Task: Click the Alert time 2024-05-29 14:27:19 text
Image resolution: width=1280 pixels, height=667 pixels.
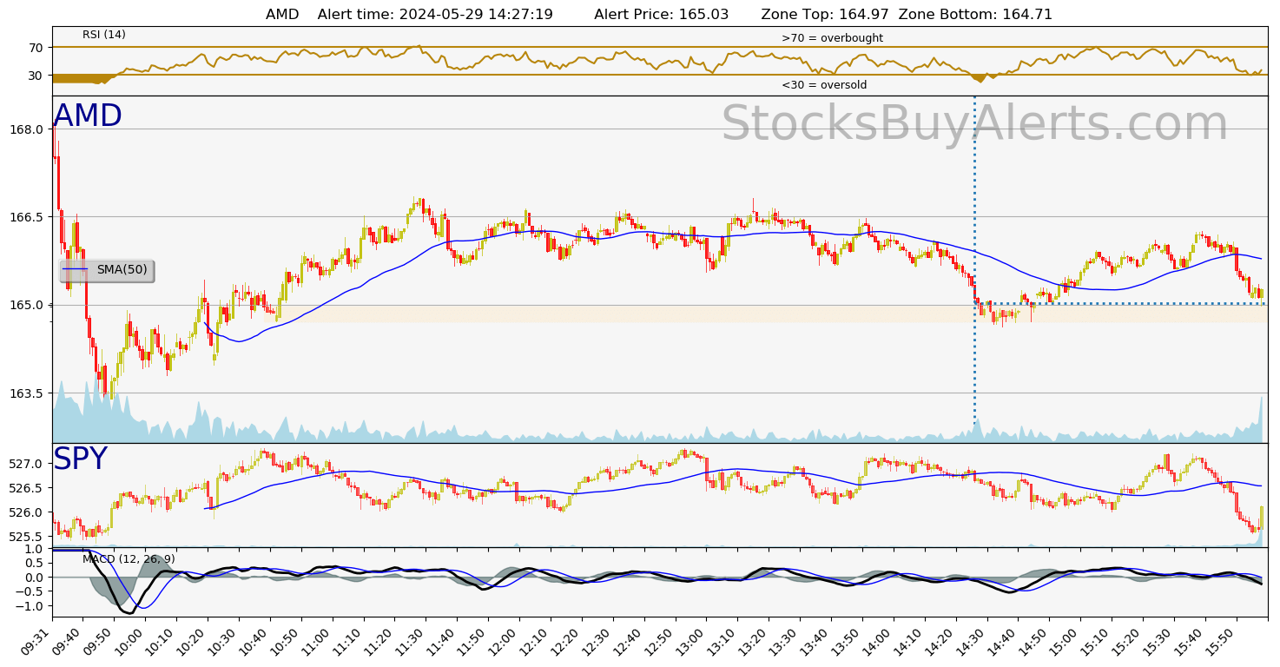Action: pyautogui.click(x=435, y=14)
